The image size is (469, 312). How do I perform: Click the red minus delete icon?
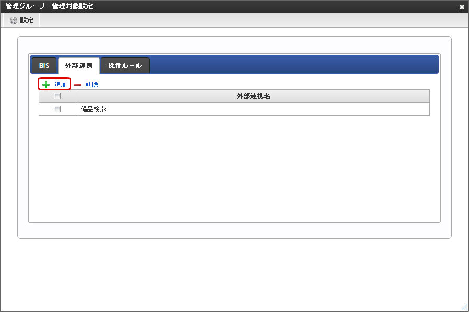point(77,85)
